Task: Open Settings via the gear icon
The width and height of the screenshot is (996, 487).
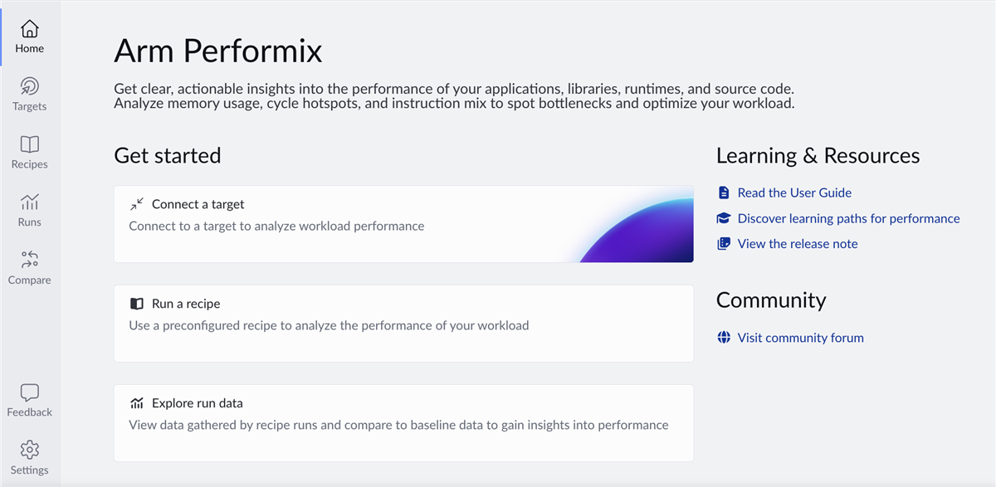Action: 29,450
